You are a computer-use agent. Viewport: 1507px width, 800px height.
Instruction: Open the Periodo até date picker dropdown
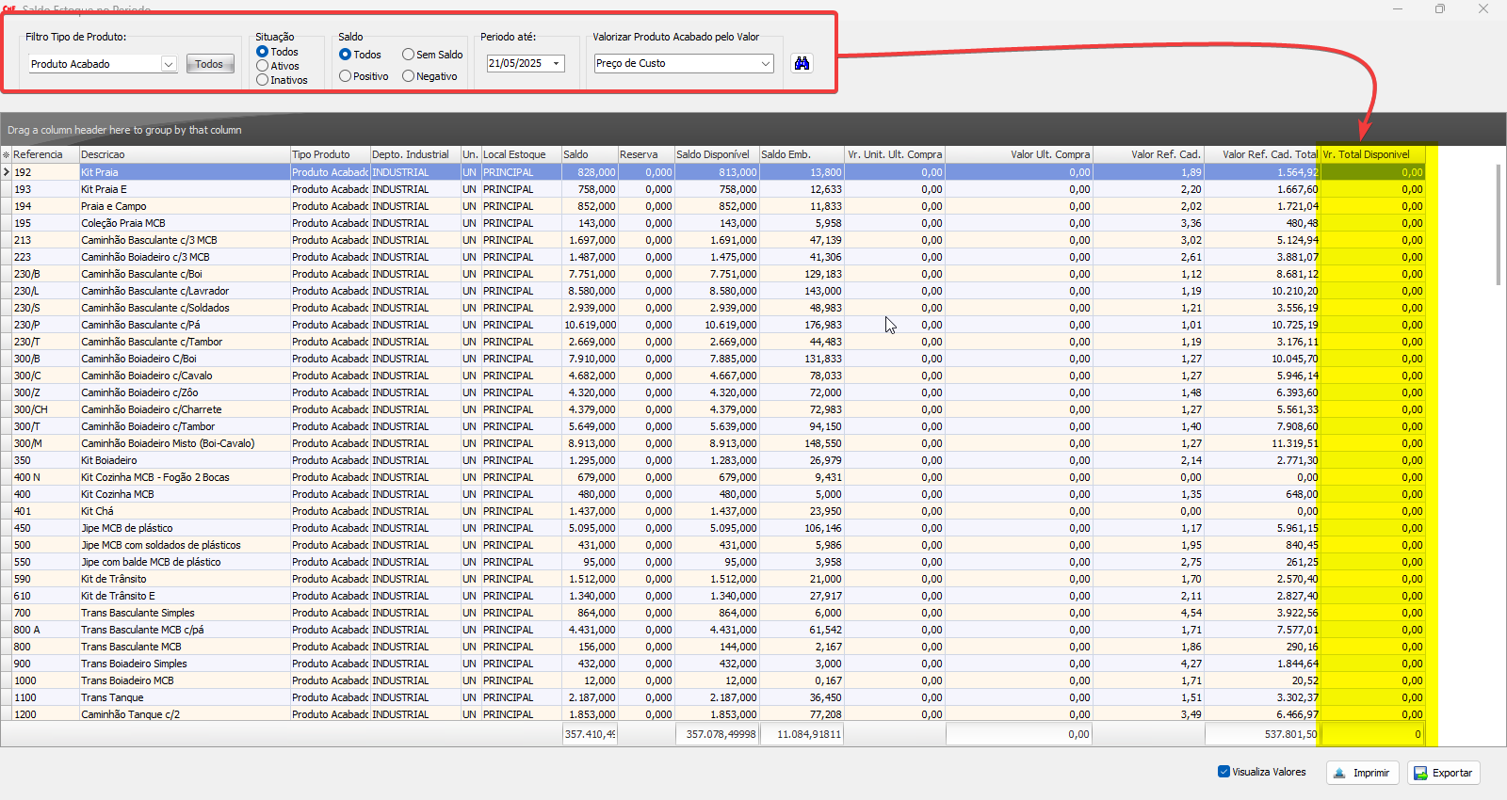(x=556, y=63)
